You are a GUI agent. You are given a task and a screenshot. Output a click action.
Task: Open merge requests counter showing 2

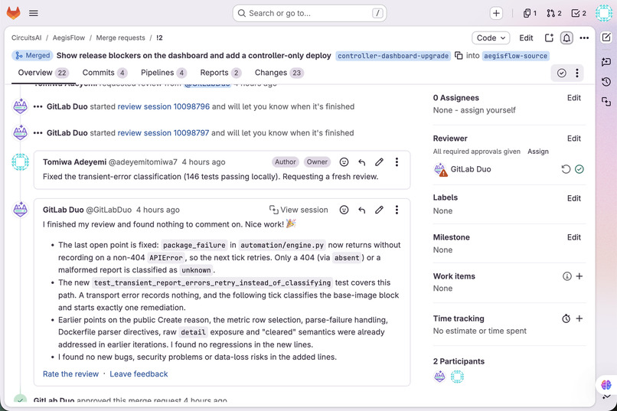(553, 13)
